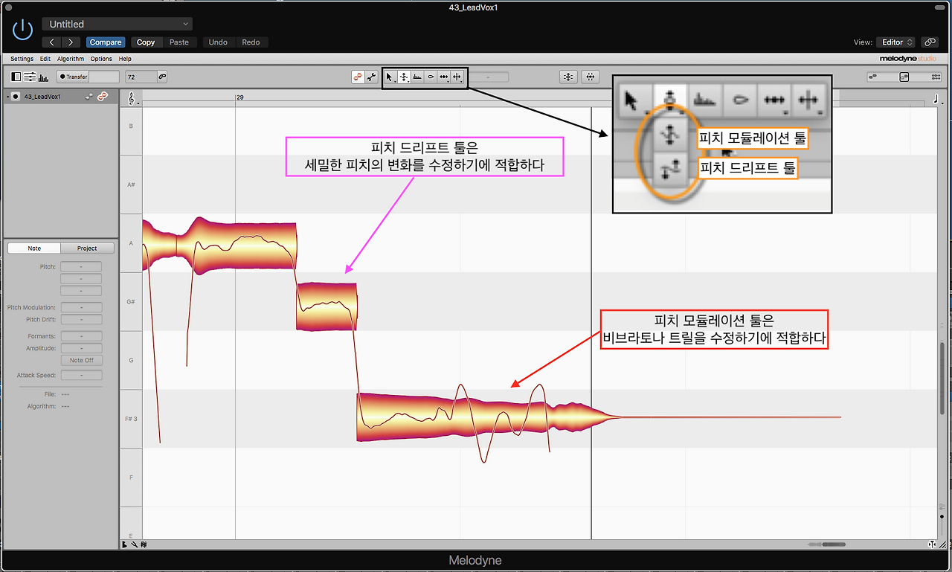
Task: Click bar 29 marker in the ruler
Action: point(239,97)
